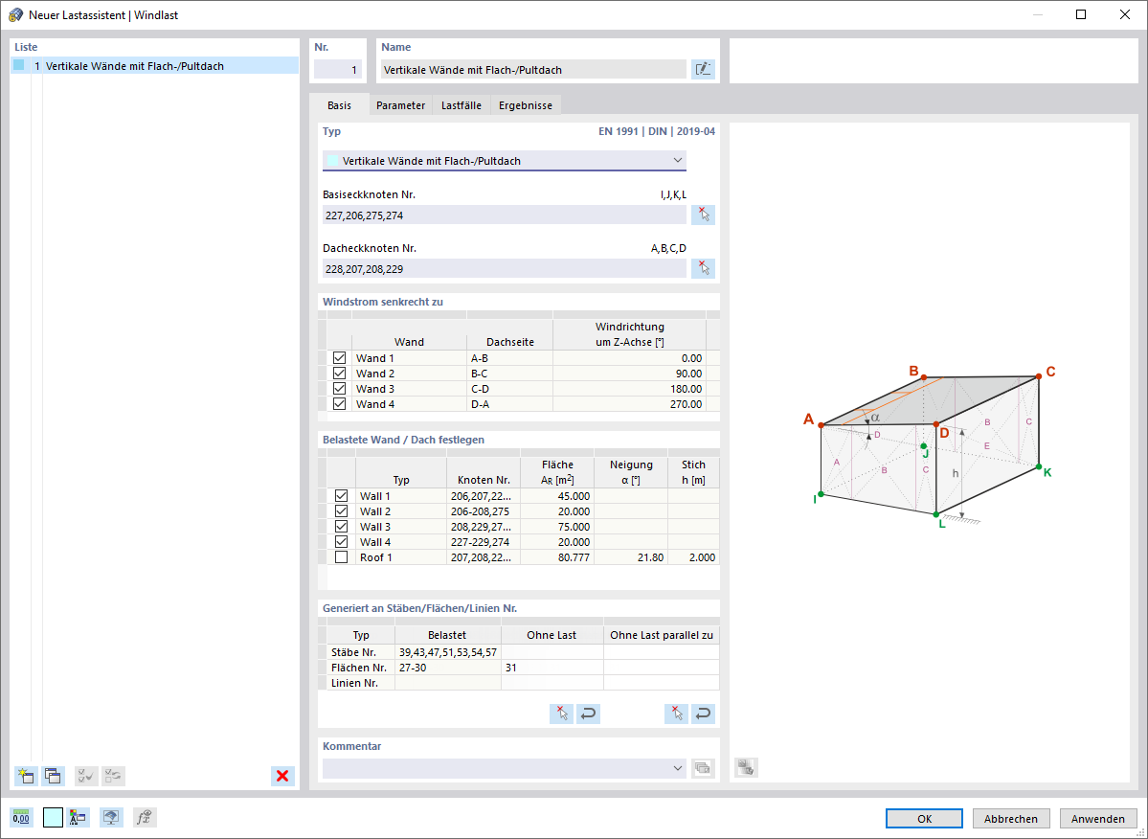Click the load display icon at bottom

pyautogui.click(x=78, y=818)
